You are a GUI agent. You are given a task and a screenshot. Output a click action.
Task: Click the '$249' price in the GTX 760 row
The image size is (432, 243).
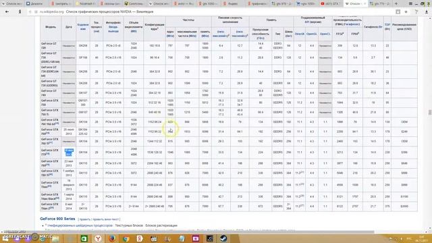tap(404, 132)
